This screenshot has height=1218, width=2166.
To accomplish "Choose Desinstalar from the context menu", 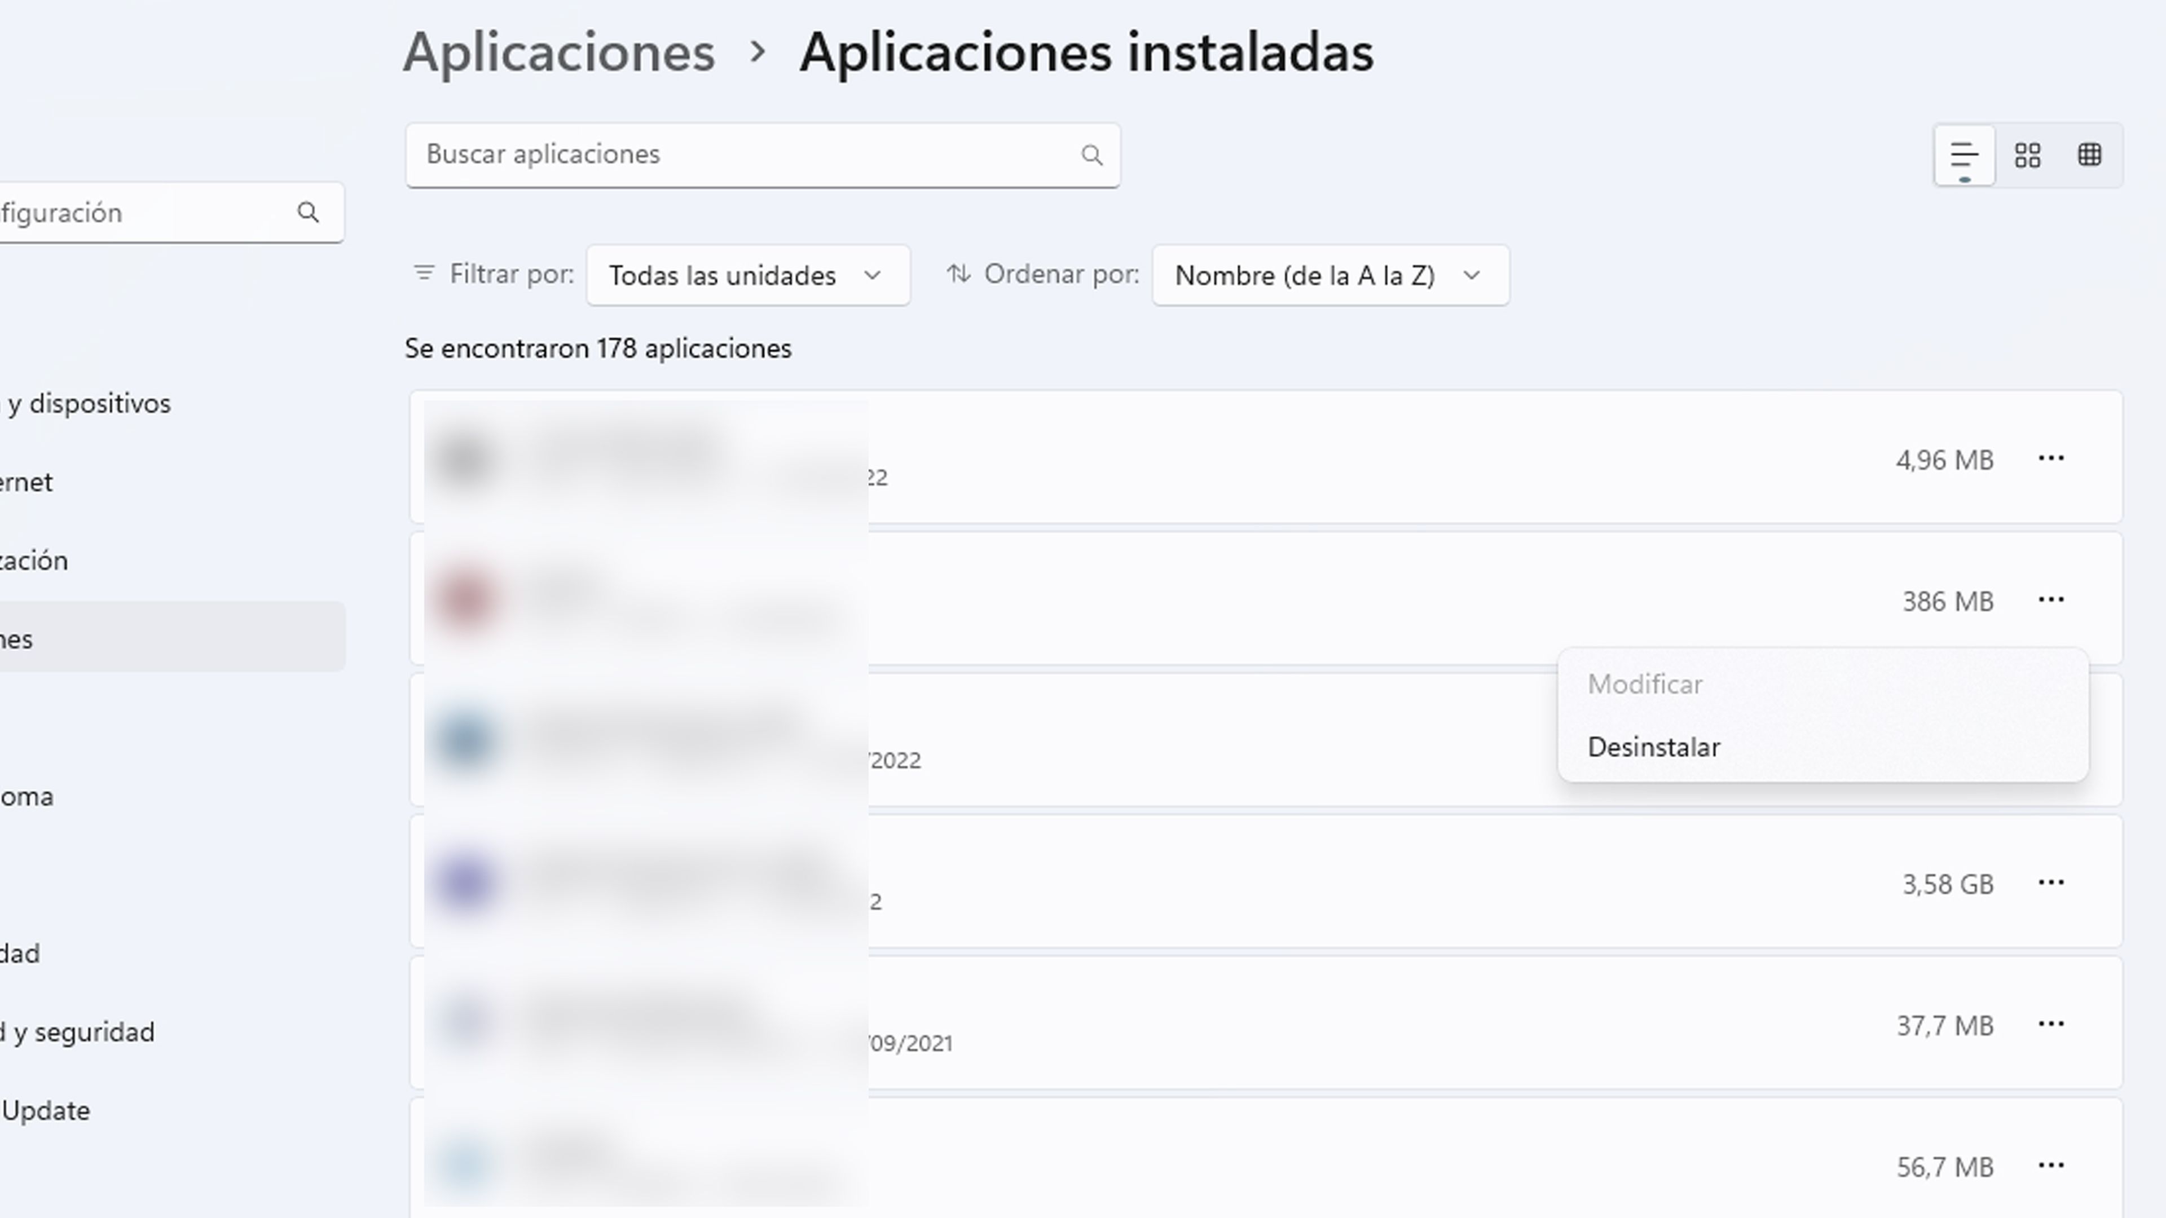I will click(1822, 747).
